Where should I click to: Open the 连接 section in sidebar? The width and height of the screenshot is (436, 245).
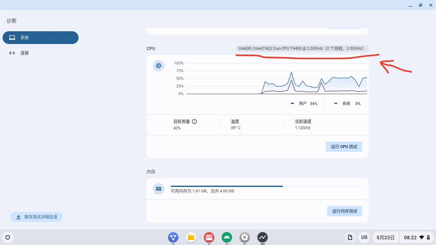[x=41, y=53]
